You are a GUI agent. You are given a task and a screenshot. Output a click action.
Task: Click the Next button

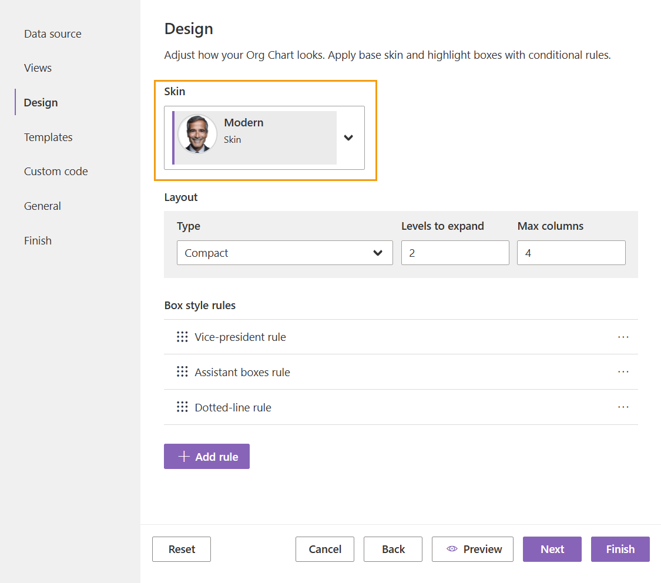552,549
